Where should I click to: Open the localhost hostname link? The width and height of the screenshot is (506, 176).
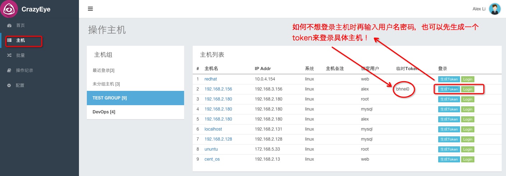[213, 129]
